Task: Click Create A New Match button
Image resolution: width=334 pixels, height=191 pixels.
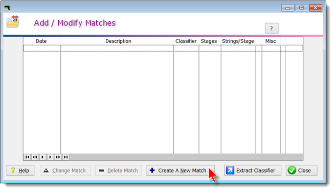Action: pos(180,171)
